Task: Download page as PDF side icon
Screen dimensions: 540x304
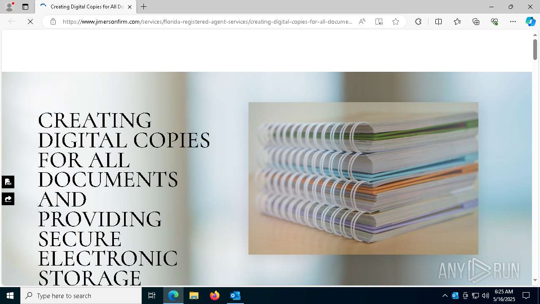Action: 8,182
